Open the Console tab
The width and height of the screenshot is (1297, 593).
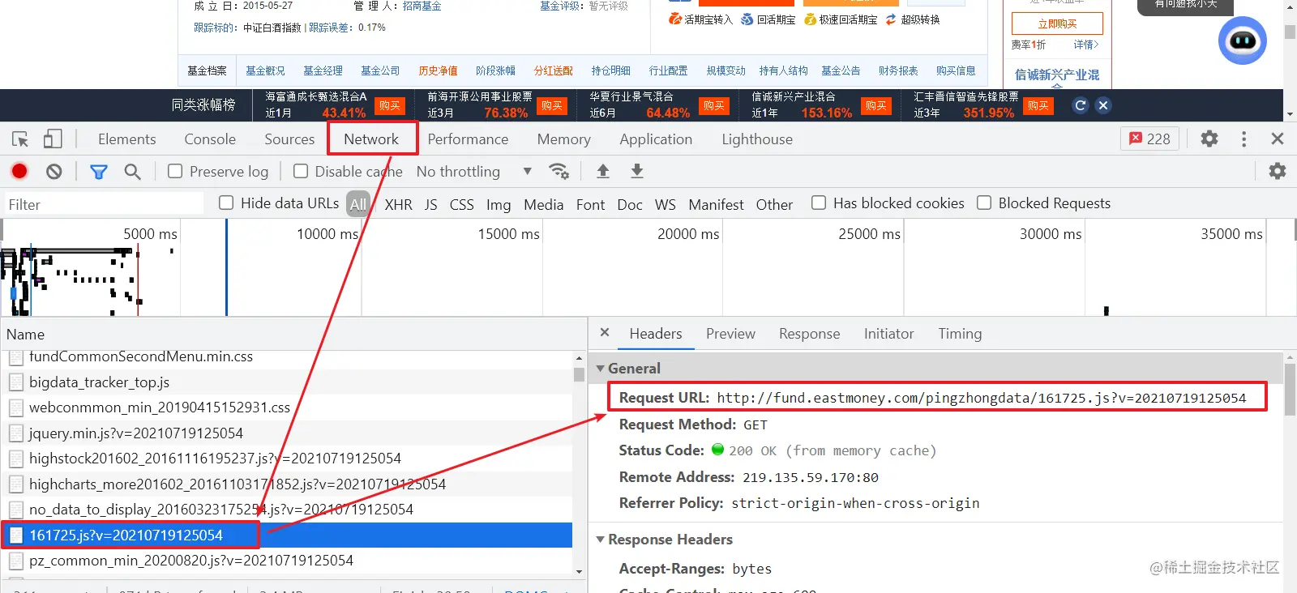click(x=210, y=139)
